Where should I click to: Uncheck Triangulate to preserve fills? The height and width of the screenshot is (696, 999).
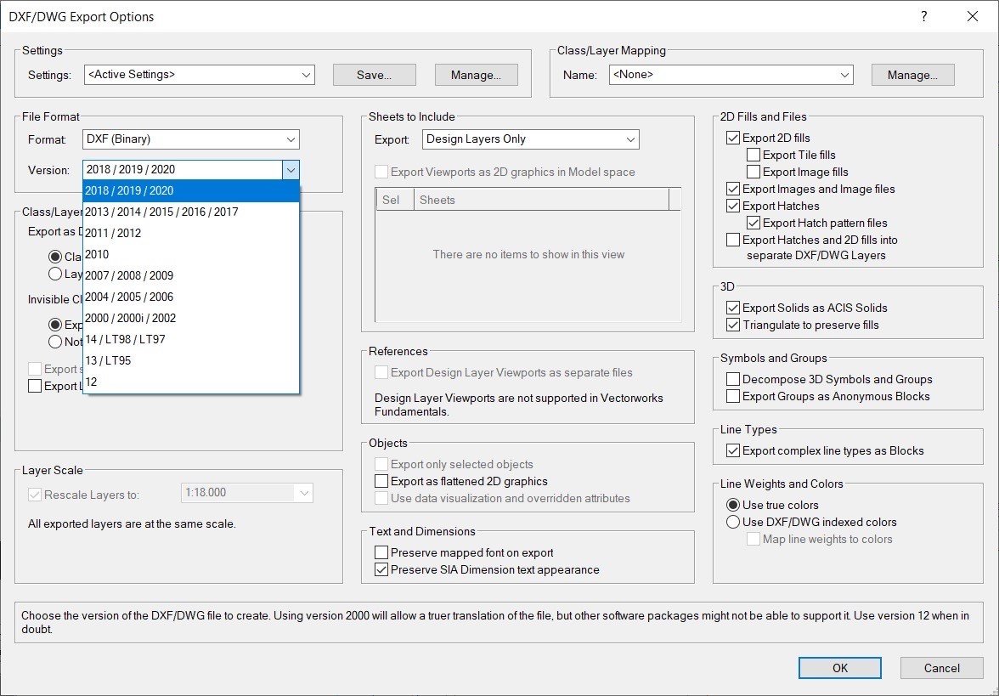pyautogui.click(x=733, y=325)
